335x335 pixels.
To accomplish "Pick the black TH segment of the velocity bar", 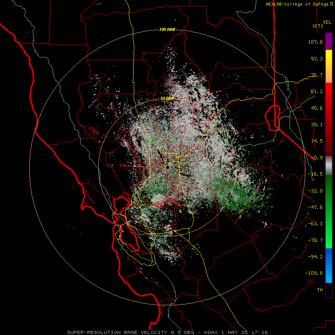I will tap(329, 290).
